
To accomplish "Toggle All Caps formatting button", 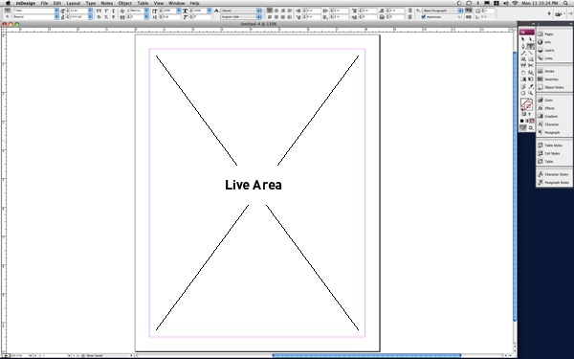I will point(99,11).
